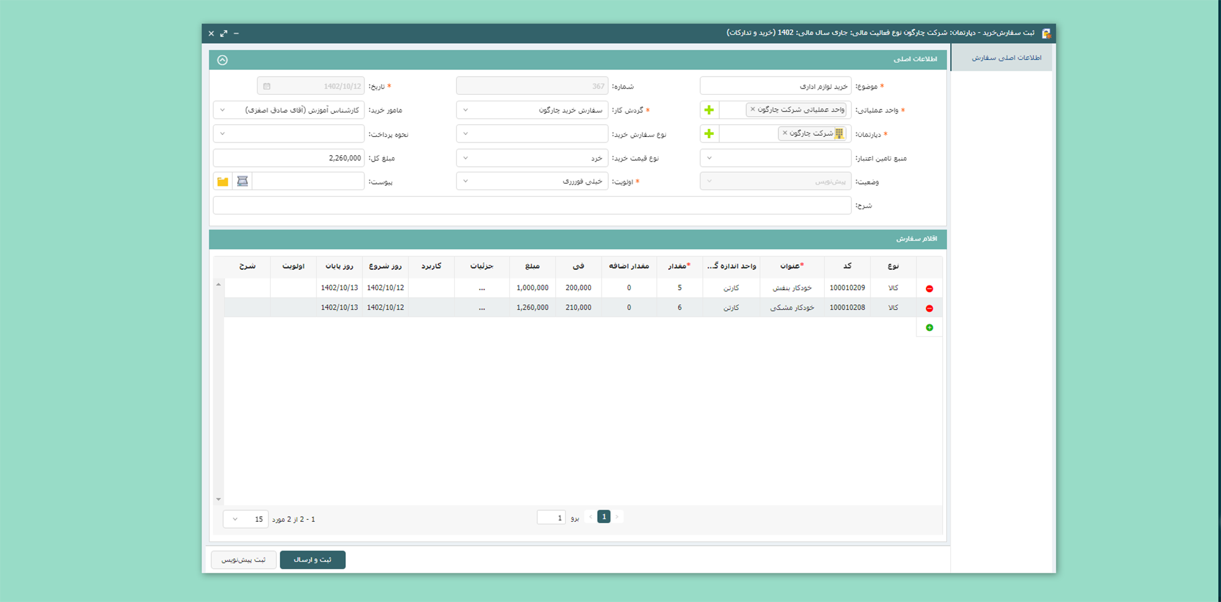Image resolution: width=1221 pixels, height=602 pixels.
Task: Remove the خودکار مشکی row using red minus
Action: pos(929,309)
